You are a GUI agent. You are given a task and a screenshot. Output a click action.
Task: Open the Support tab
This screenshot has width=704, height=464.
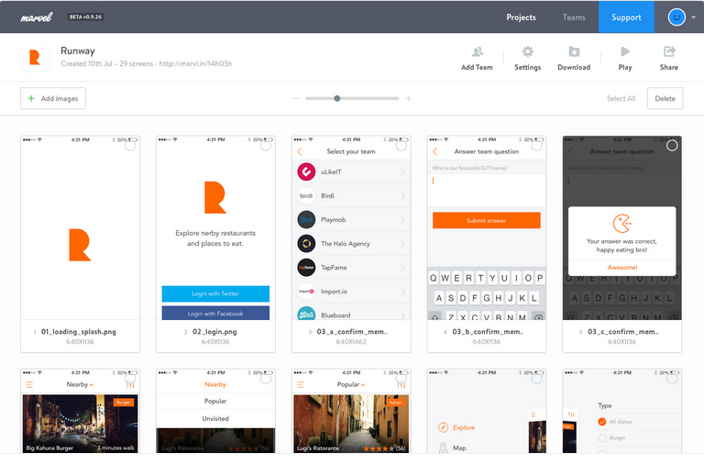coord(626,17)
